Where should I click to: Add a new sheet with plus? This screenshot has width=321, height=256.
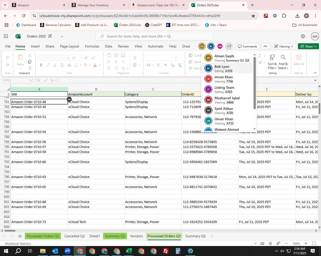pos(212,236)
